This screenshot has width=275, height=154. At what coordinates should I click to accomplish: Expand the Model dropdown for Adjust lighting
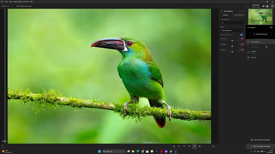tap(232, 30)
